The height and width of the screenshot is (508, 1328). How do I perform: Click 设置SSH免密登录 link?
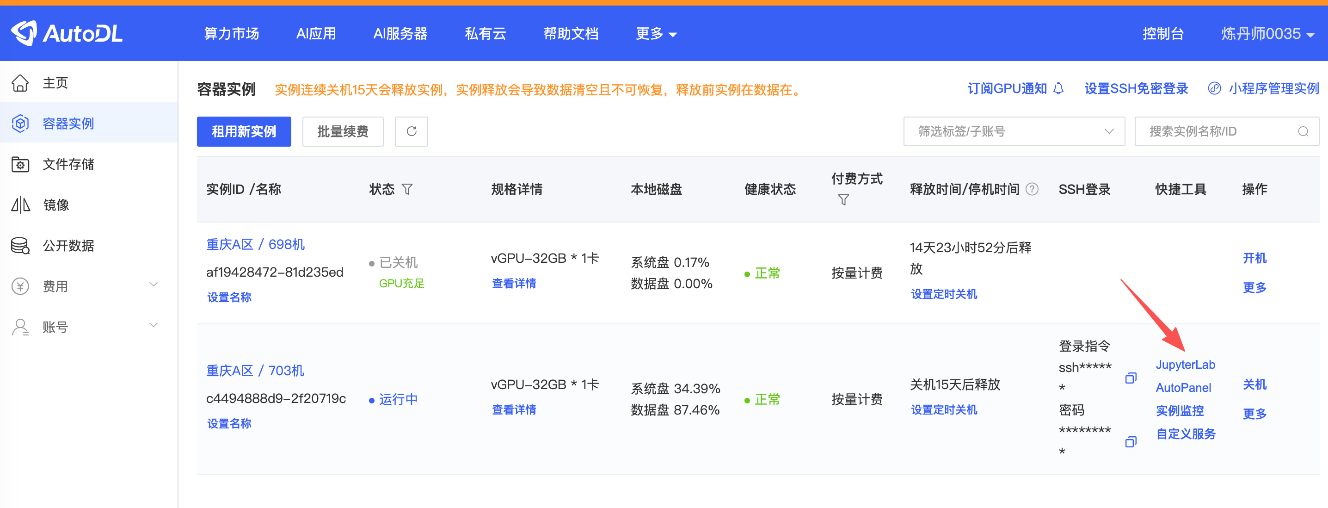(x=1136, y=89)
